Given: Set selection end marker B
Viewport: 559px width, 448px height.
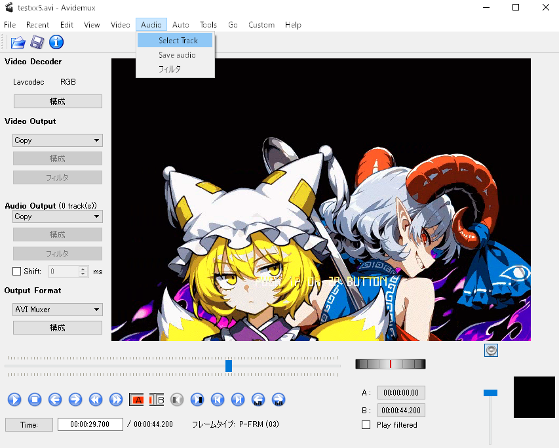Looking at the screenshot, I should coord(157,399).
